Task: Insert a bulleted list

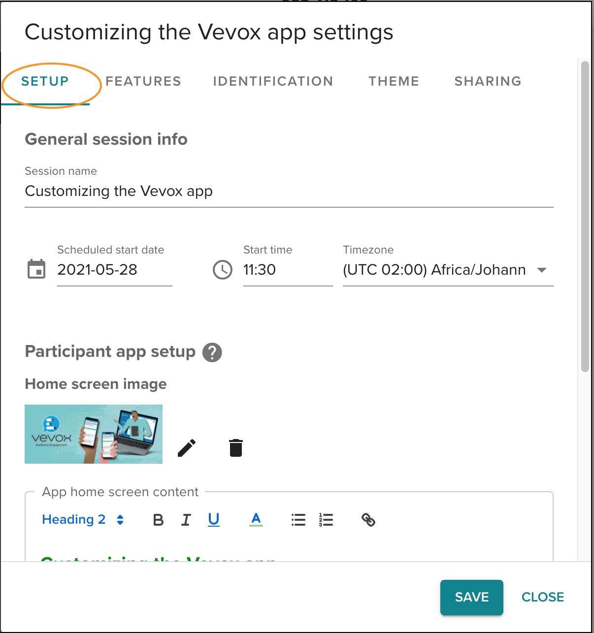Action: 298,519
